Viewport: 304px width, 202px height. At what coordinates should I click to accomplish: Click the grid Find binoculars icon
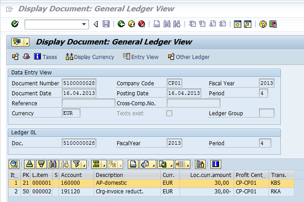[x=53, y=164]
